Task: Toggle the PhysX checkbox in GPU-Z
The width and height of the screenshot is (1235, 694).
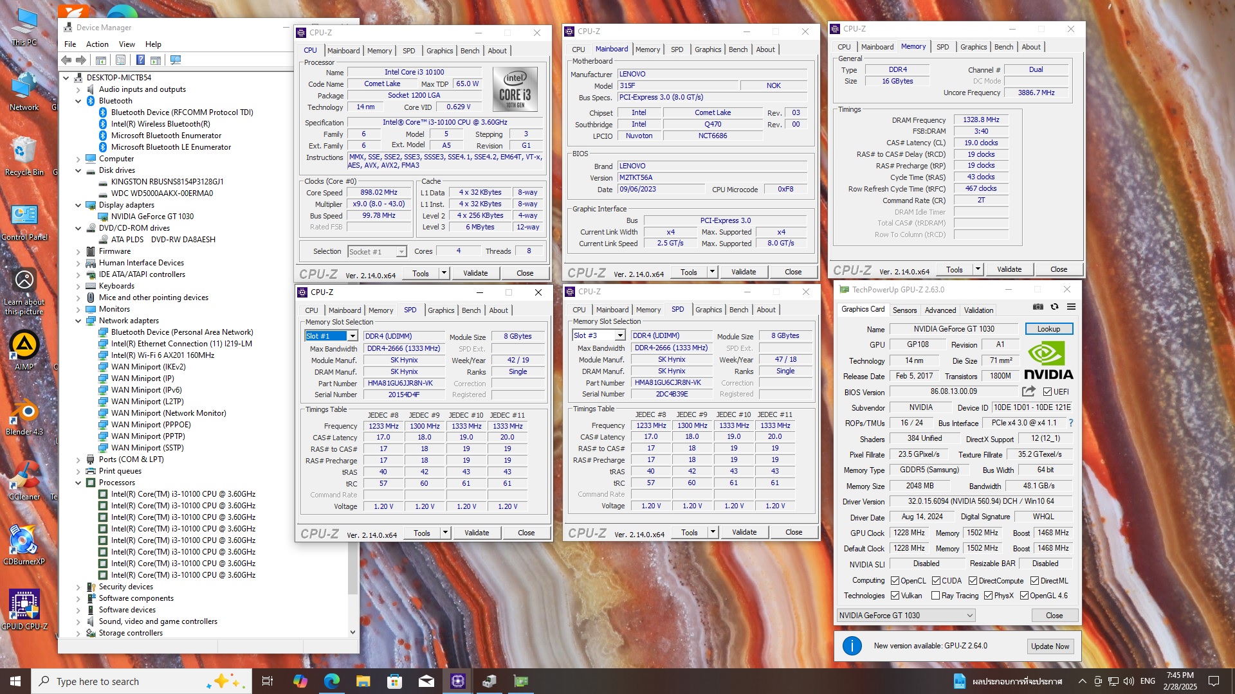Action: [x=988, y=596]
